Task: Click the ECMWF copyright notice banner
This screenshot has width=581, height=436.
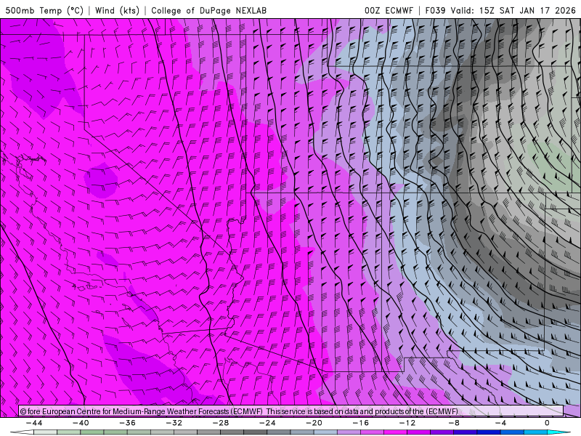Action: click(291, 411)
